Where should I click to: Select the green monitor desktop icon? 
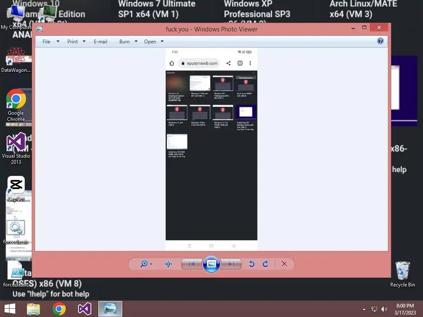click(48, 14)
